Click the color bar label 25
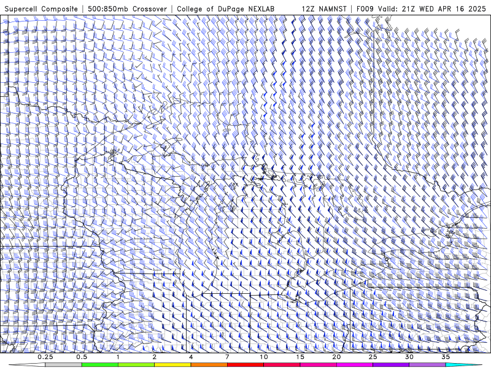Image resolution: width=491 pixels, height=368 pixels. [x=373, y=357]
